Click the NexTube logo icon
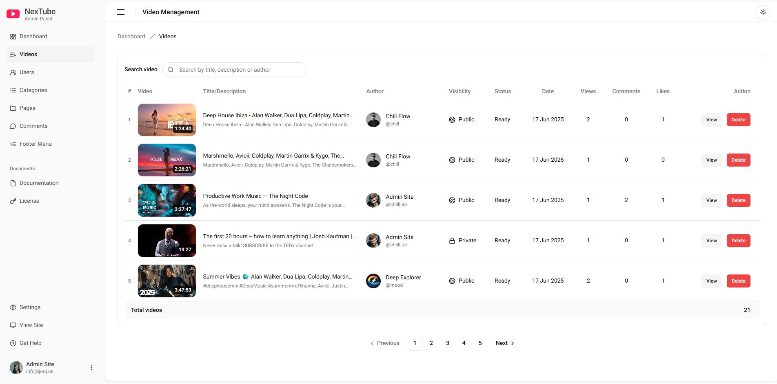Image resolution: width=777 pixels, height=384 pixels. tap(13, 14)
